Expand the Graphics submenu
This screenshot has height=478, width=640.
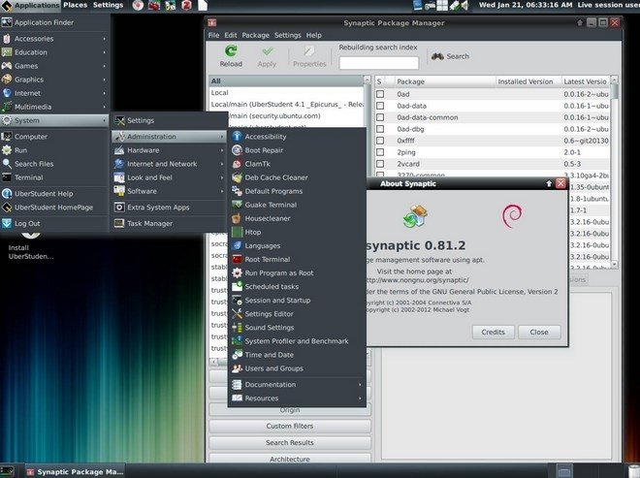54,80
